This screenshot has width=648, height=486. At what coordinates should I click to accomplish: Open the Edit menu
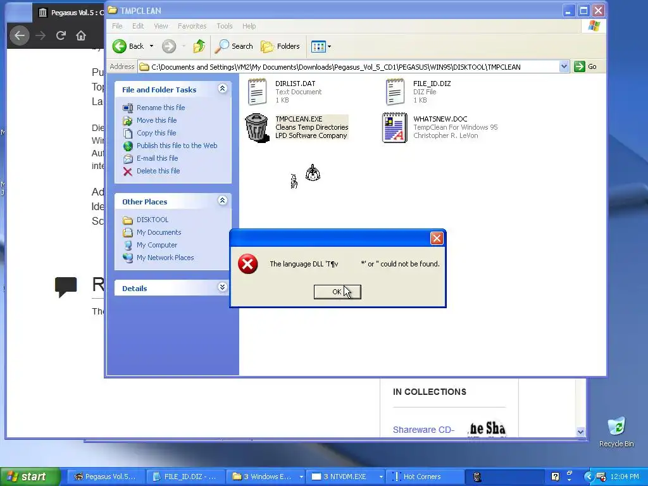coord(138,26)
